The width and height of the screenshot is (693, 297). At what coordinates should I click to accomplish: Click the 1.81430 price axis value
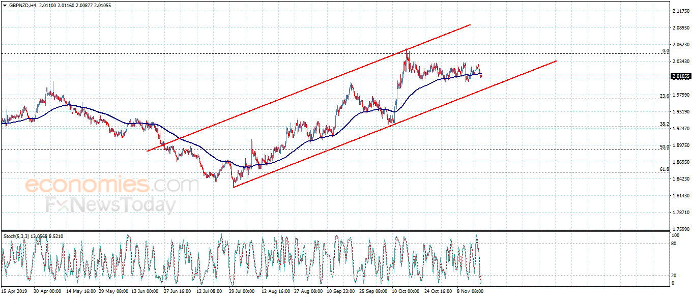click(681, 196)
